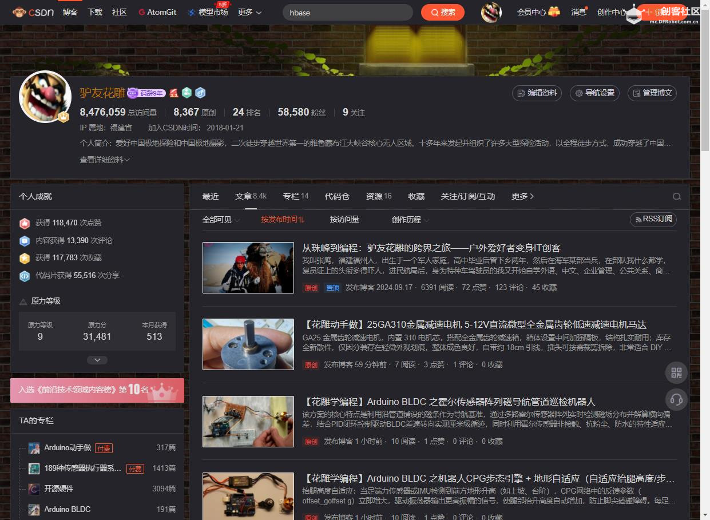Open the 更多 dropdown in top navigation

pyautogui.click(x=249, y=12)
